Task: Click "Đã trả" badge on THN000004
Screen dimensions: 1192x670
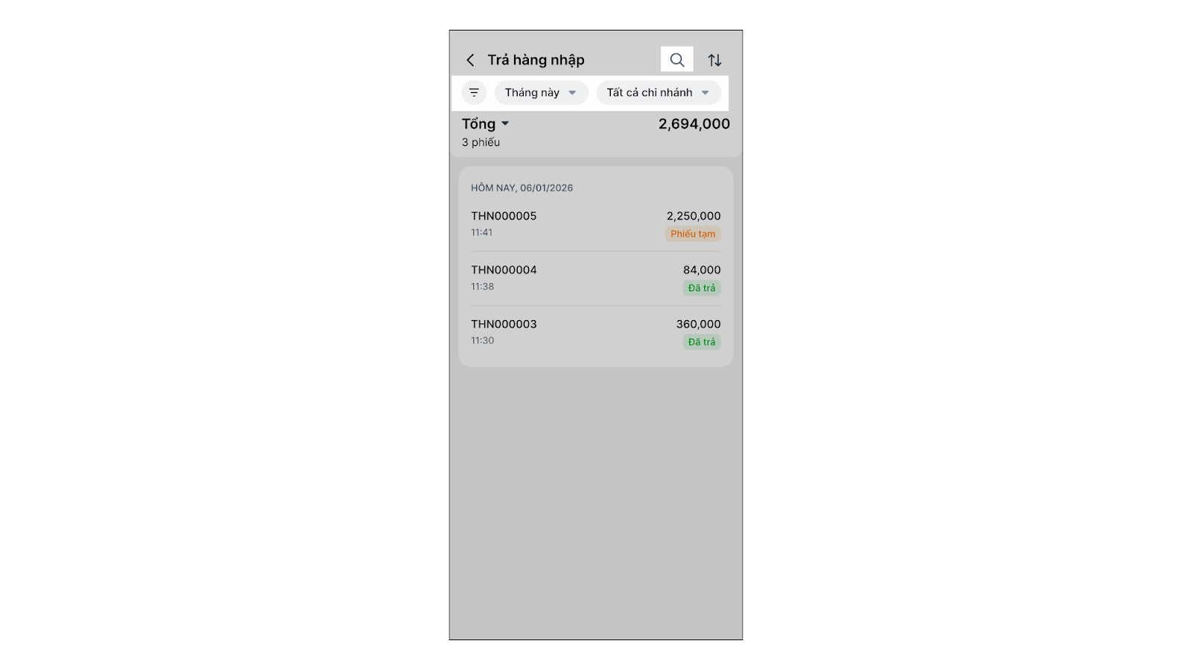Action: (x=701, y=288)
